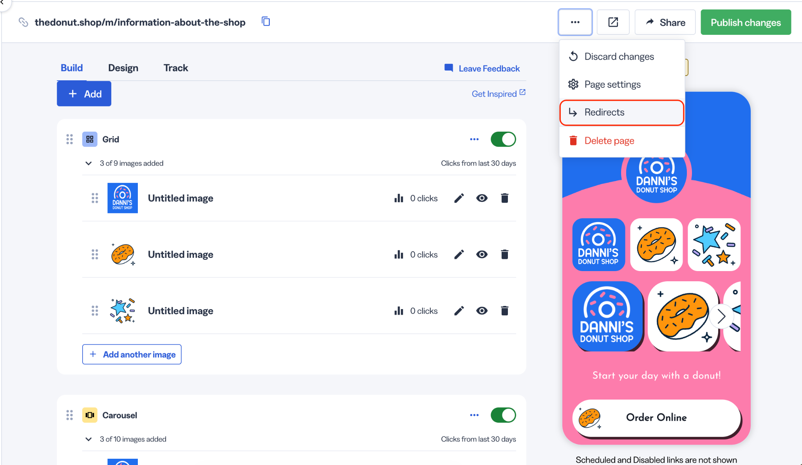Toggle the Carousel block off

[x=503, y=415]
